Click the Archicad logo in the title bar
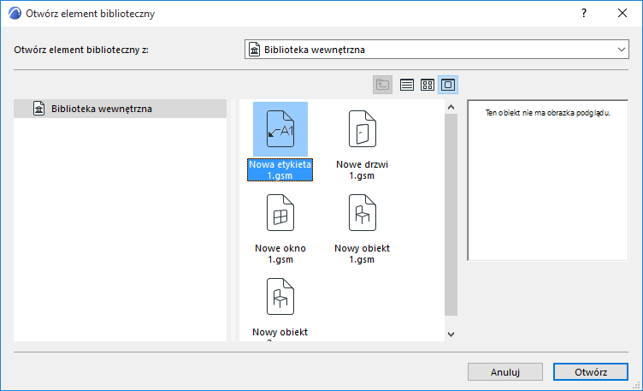 click(15, 14)
